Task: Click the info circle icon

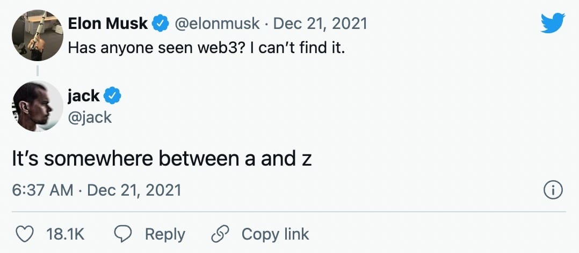Action: coord(553,190)
